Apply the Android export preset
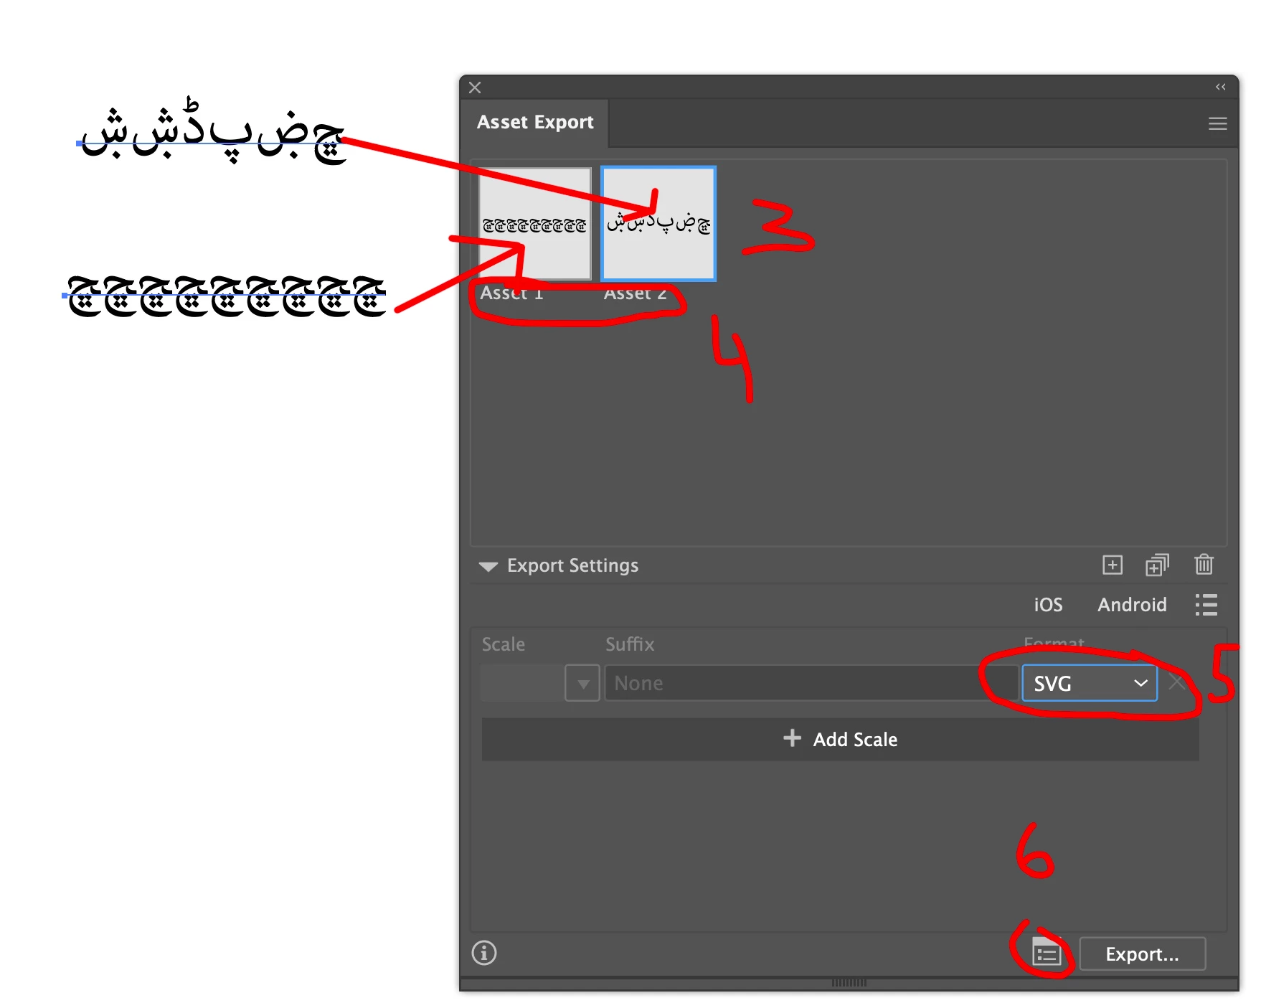Screen dimensions: 1261x1003 tap(1132, 605)
